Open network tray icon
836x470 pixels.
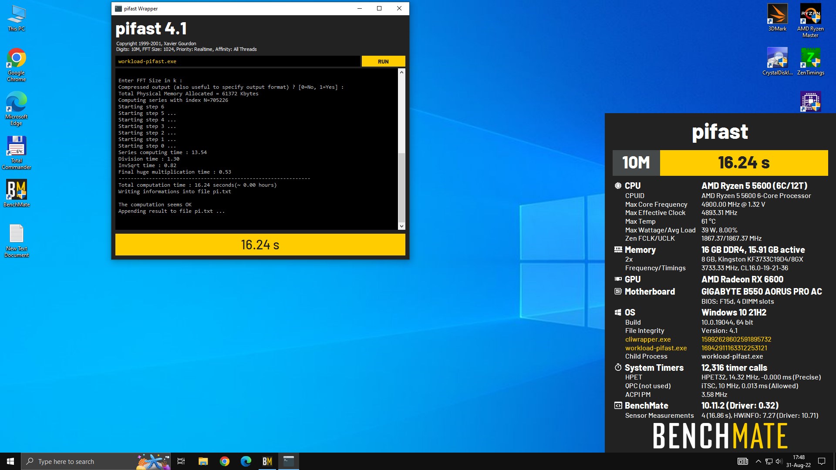tap(769, 461)
